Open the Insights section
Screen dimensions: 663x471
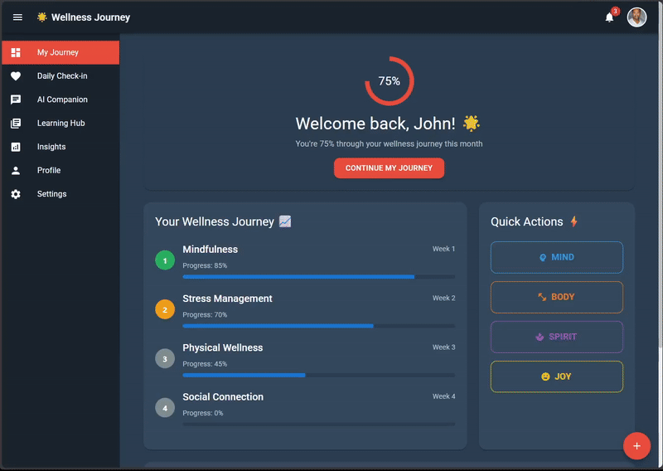60,147
